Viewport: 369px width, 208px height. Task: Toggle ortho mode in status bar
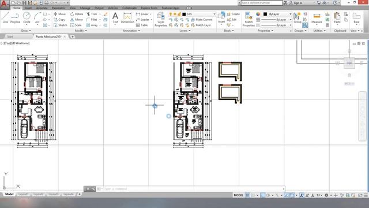(263, 195)
